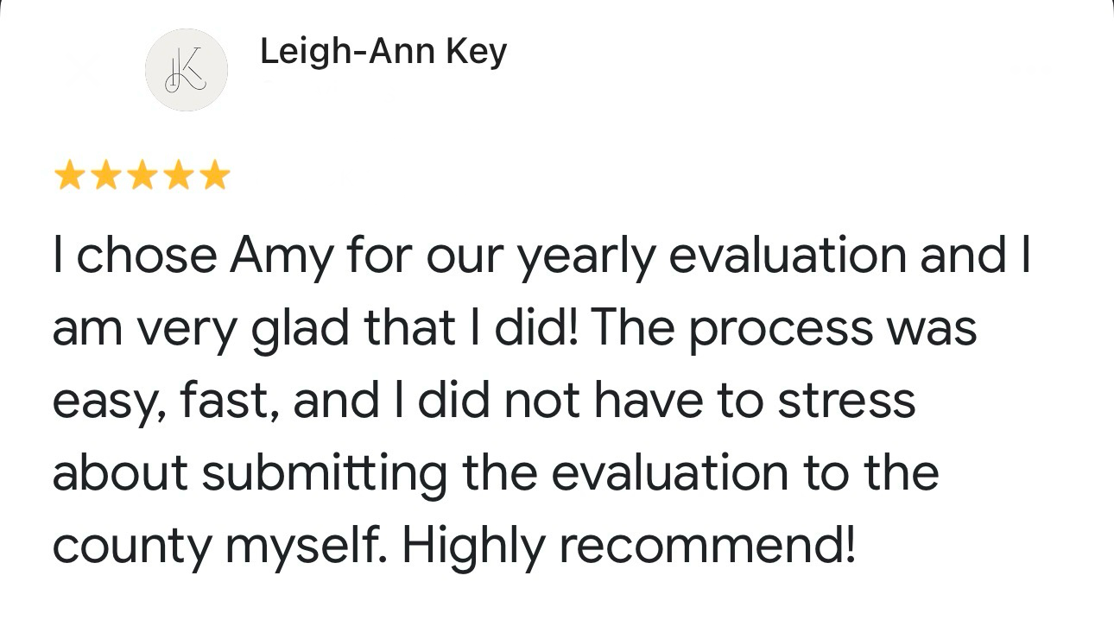Select the first gold star
Screen dimensions: 1114x620
click(69, 176)
